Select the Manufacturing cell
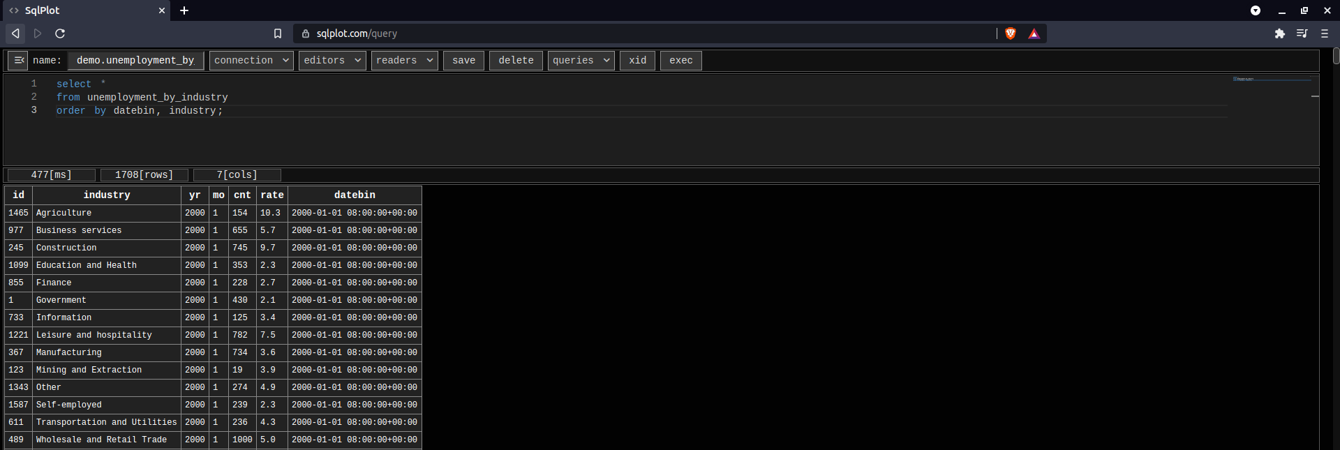1340x450 pixels. tap(107, 352)
